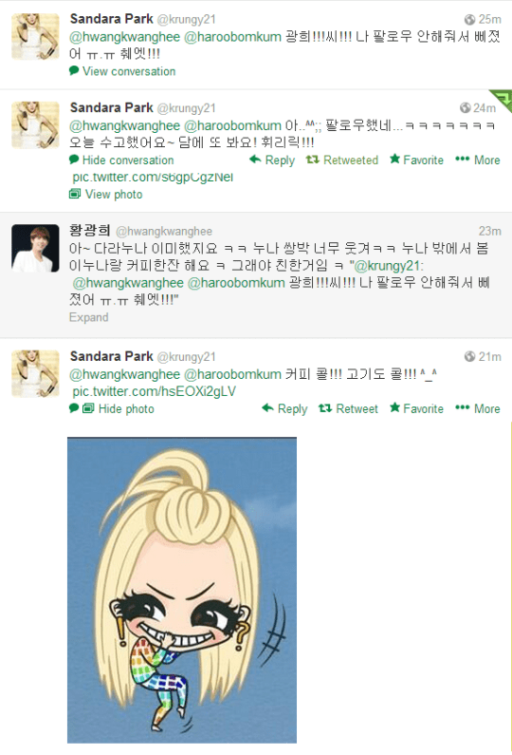Favorite the tweet with the cartoon photo
Image resolution: width=512 pixels, height=755 pixels.
coord(417,408)
